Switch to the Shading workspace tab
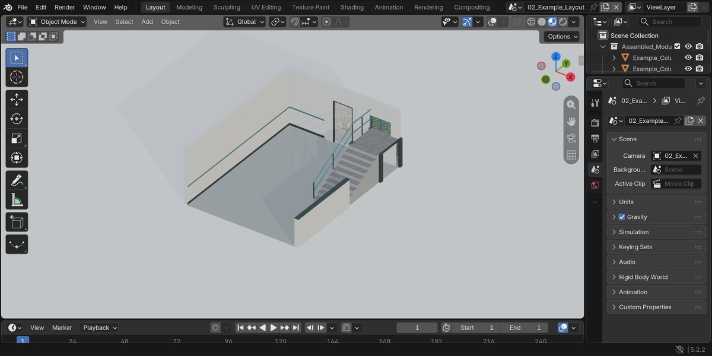The height and width of the screenshot is (356, 712). (352, 7)
